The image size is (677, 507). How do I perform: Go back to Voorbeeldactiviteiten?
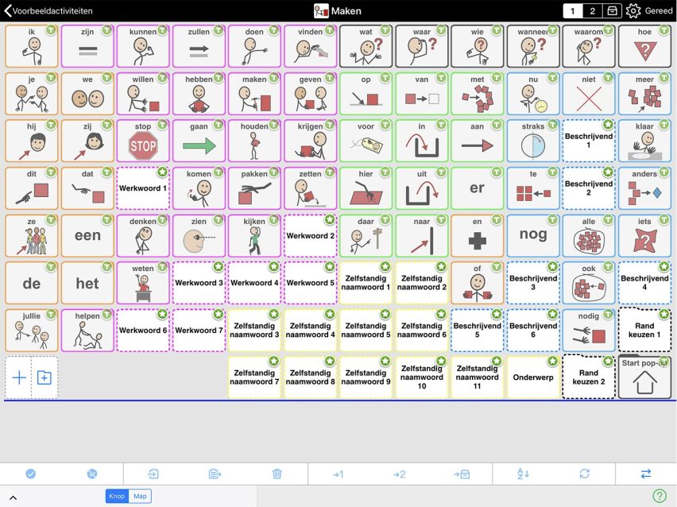click(x=48, y=11)
